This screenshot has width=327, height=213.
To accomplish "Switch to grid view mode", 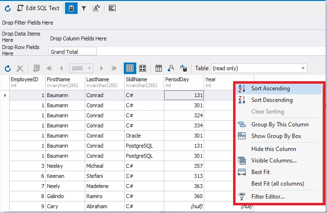I will (130, 68).
